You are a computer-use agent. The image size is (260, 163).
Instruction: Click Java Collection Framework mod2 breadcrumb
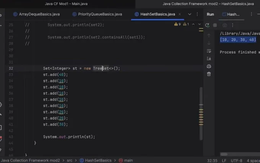(x=30, y=160)
